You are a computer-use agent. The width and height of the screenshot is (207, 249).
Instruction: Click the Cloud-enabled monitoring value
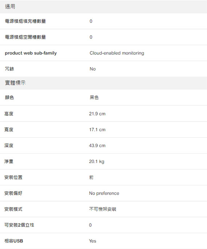click(117, 53)
